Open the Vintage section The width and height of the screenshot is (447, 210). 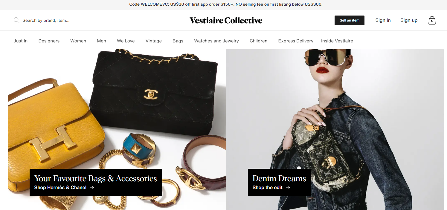[x=154, y=41]
